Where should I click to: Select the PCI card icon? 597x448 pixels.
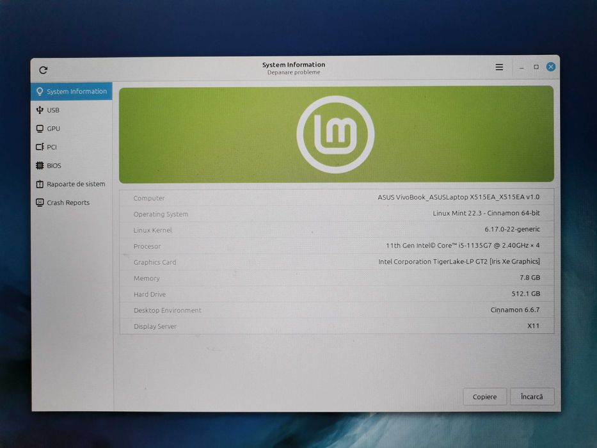[40, 147]
